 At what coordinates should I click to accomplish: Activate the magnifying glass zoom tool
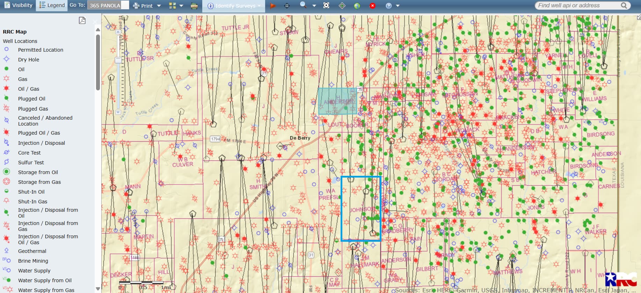(x=303, y=5)
